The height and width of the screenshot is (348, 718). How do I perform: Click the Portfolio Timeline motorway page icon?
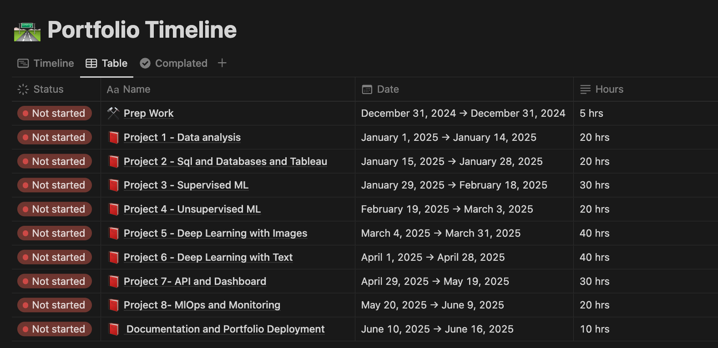27,32
